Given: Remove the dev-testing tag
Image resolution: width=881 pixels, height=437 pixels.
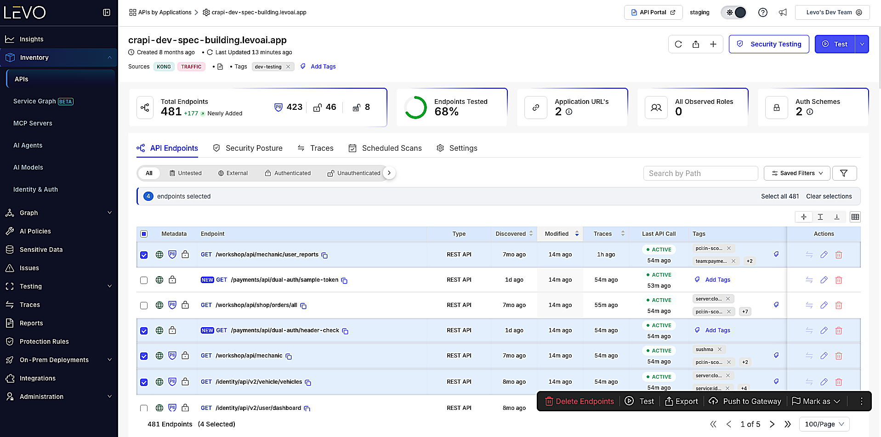Looking at the screenshot, I should (x=288, y=67).
